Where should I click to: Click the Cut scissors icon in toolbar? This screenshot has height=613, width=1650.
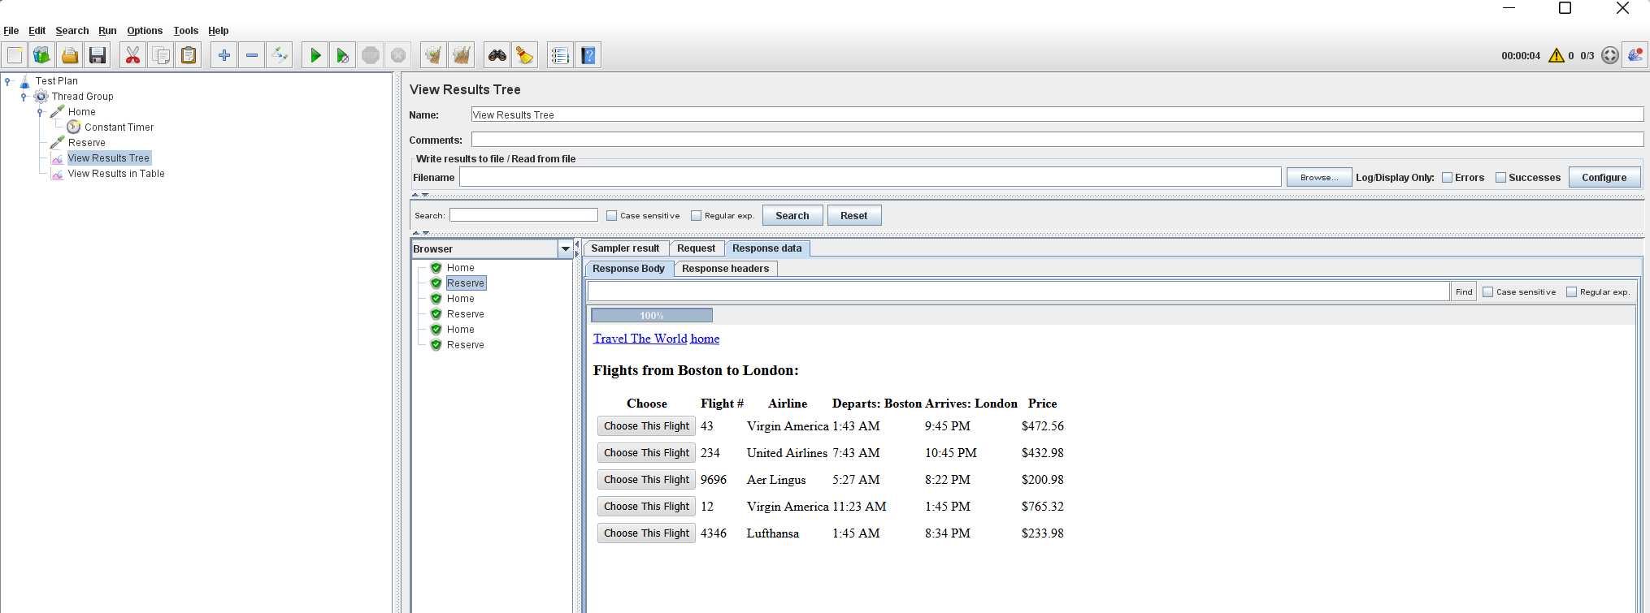click(x=133, y=55)
